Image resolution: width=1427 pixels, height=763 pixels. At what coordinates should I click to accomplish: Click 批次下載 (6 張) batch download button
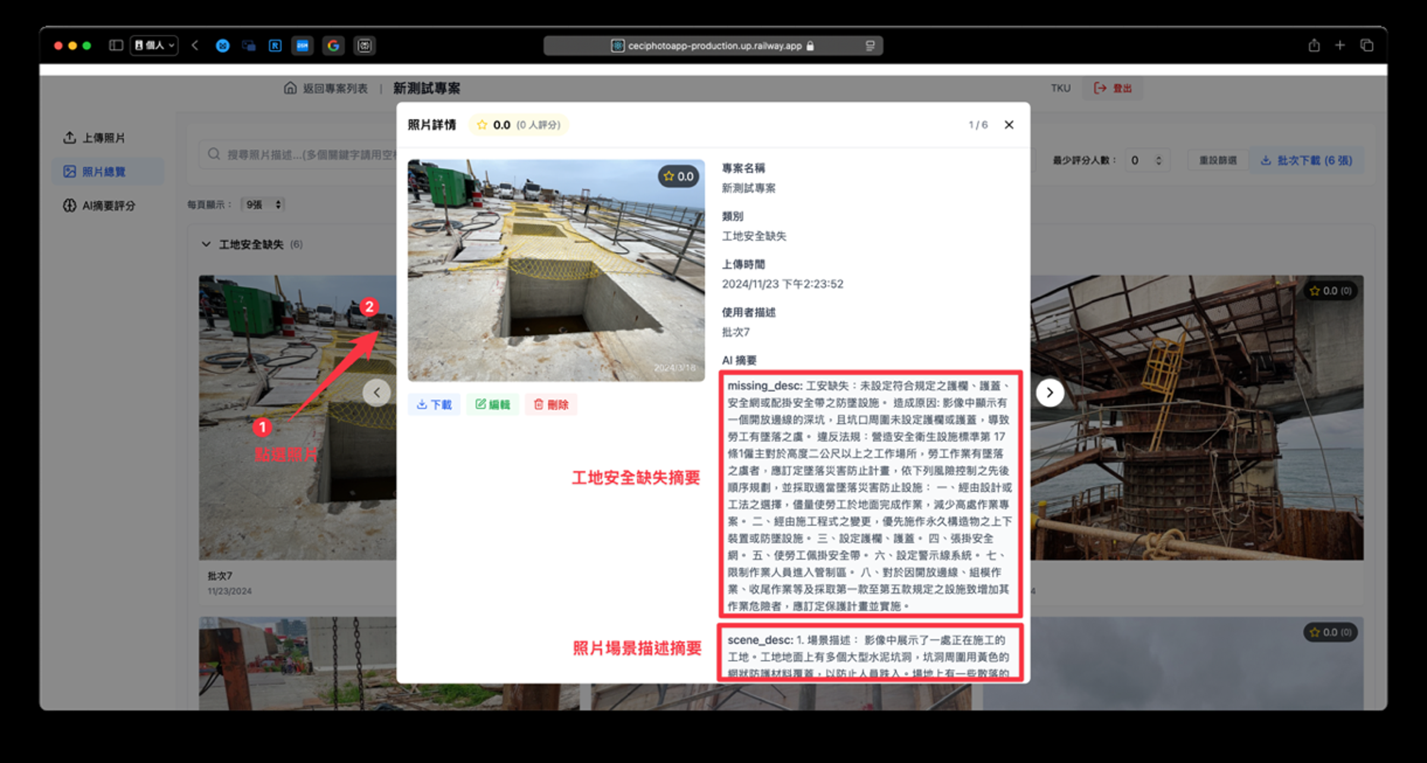click(x=1306, y=161)
